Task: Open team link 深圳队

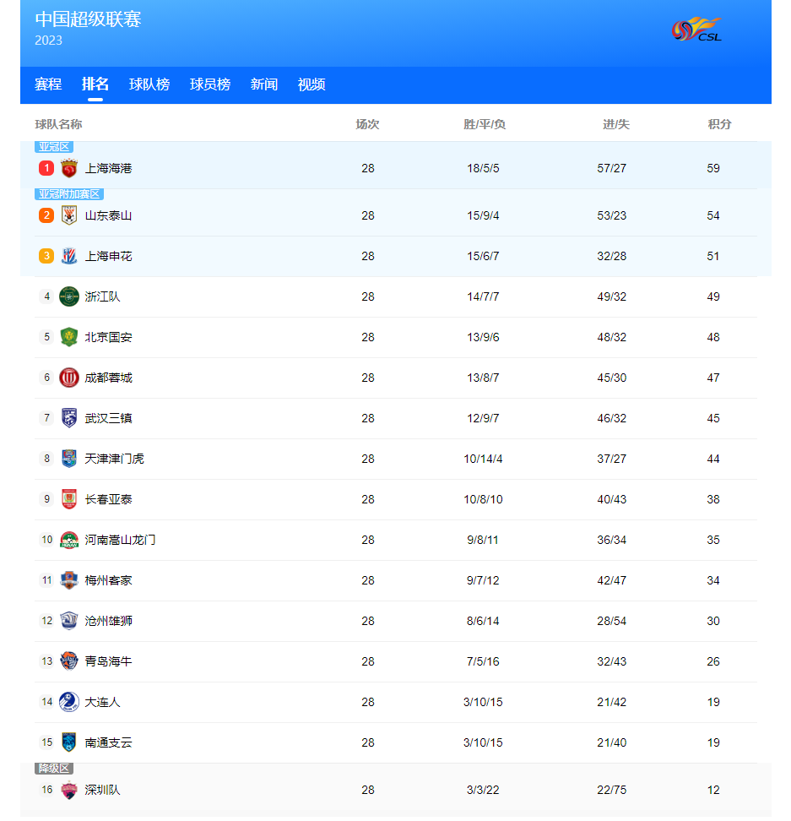Action: pyautogui.click(x=102, y=790)
